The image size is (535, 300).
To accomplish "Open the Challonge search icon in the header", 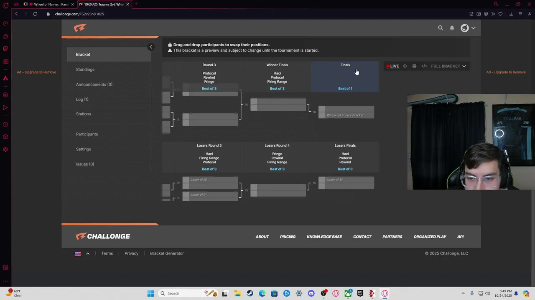I will (441, 28).
